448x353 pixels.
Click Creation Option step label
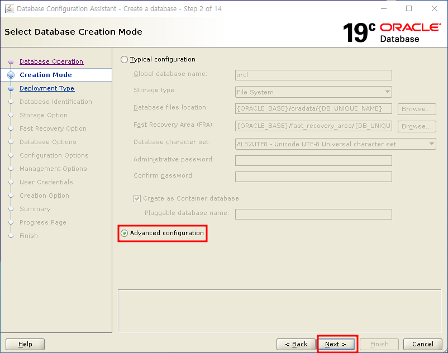44,195
